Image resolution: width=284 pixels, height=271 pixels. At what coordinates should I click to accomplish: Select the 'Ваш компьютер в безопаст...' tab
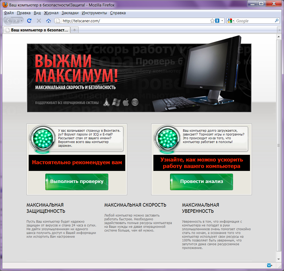pos(36,30)
